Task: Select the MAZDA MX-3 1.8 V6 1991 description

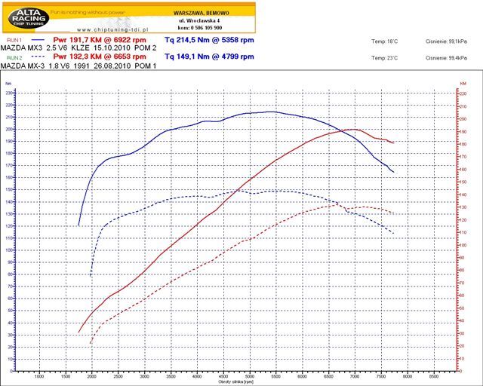Action: pyautogui.click(x=78, y=66)
